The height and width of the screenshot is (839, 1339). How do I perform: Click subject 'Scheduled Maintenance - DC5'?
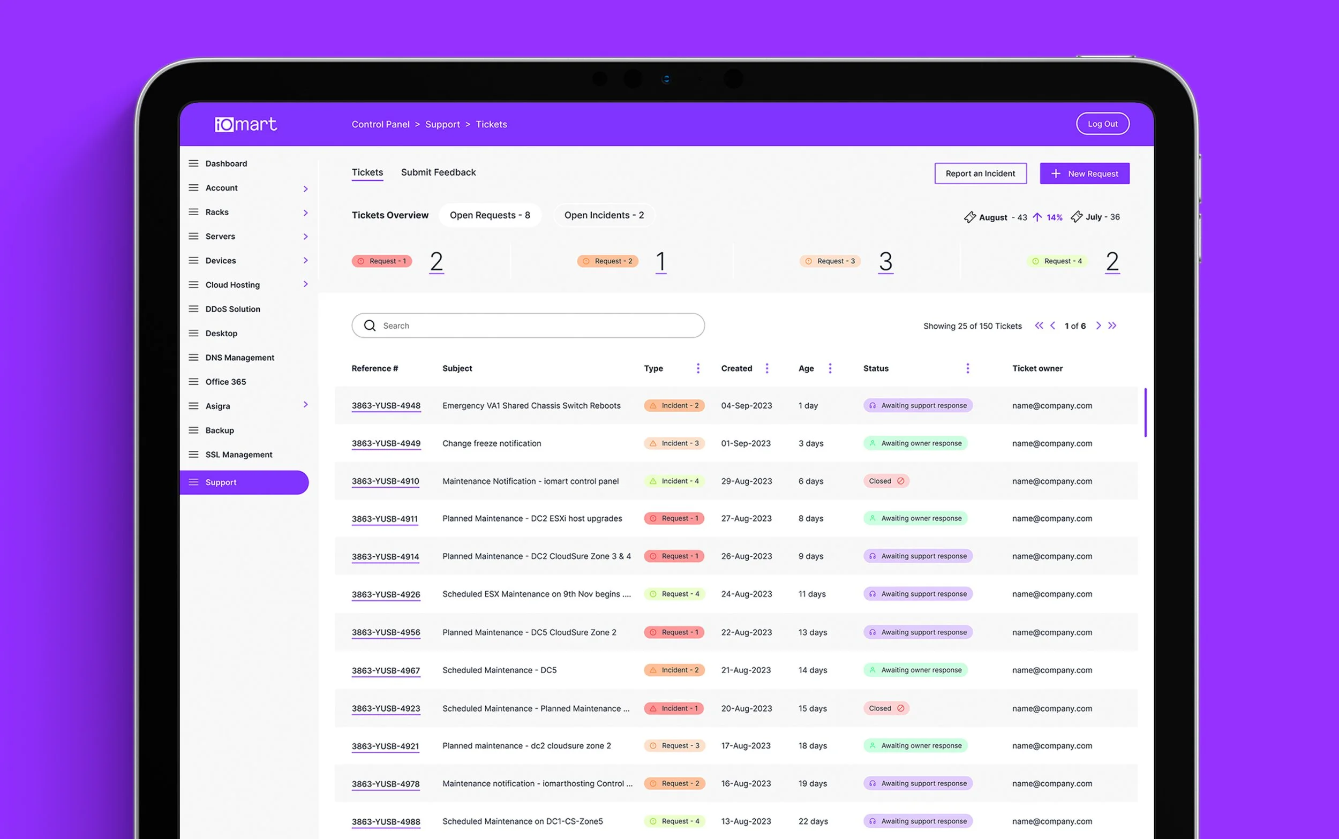499,670
